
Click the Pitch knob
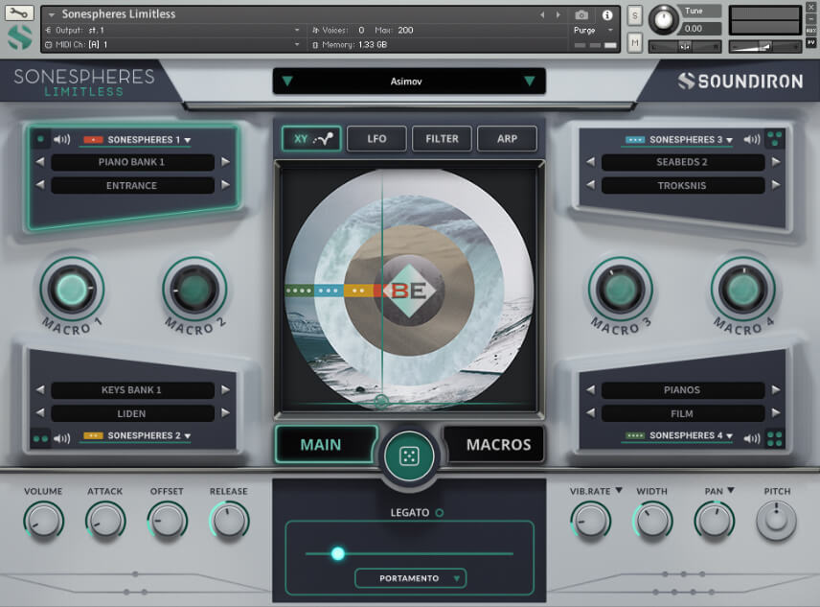[x=776, y=520]
